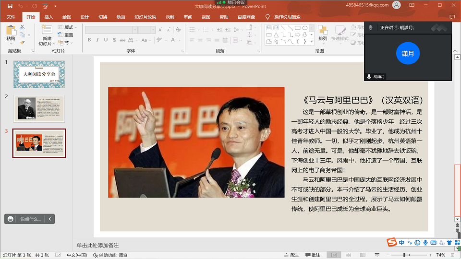Expand the shapes gallery More arrow
The width and height of the screenshot is (461, 259).
(x=312, y=42)
